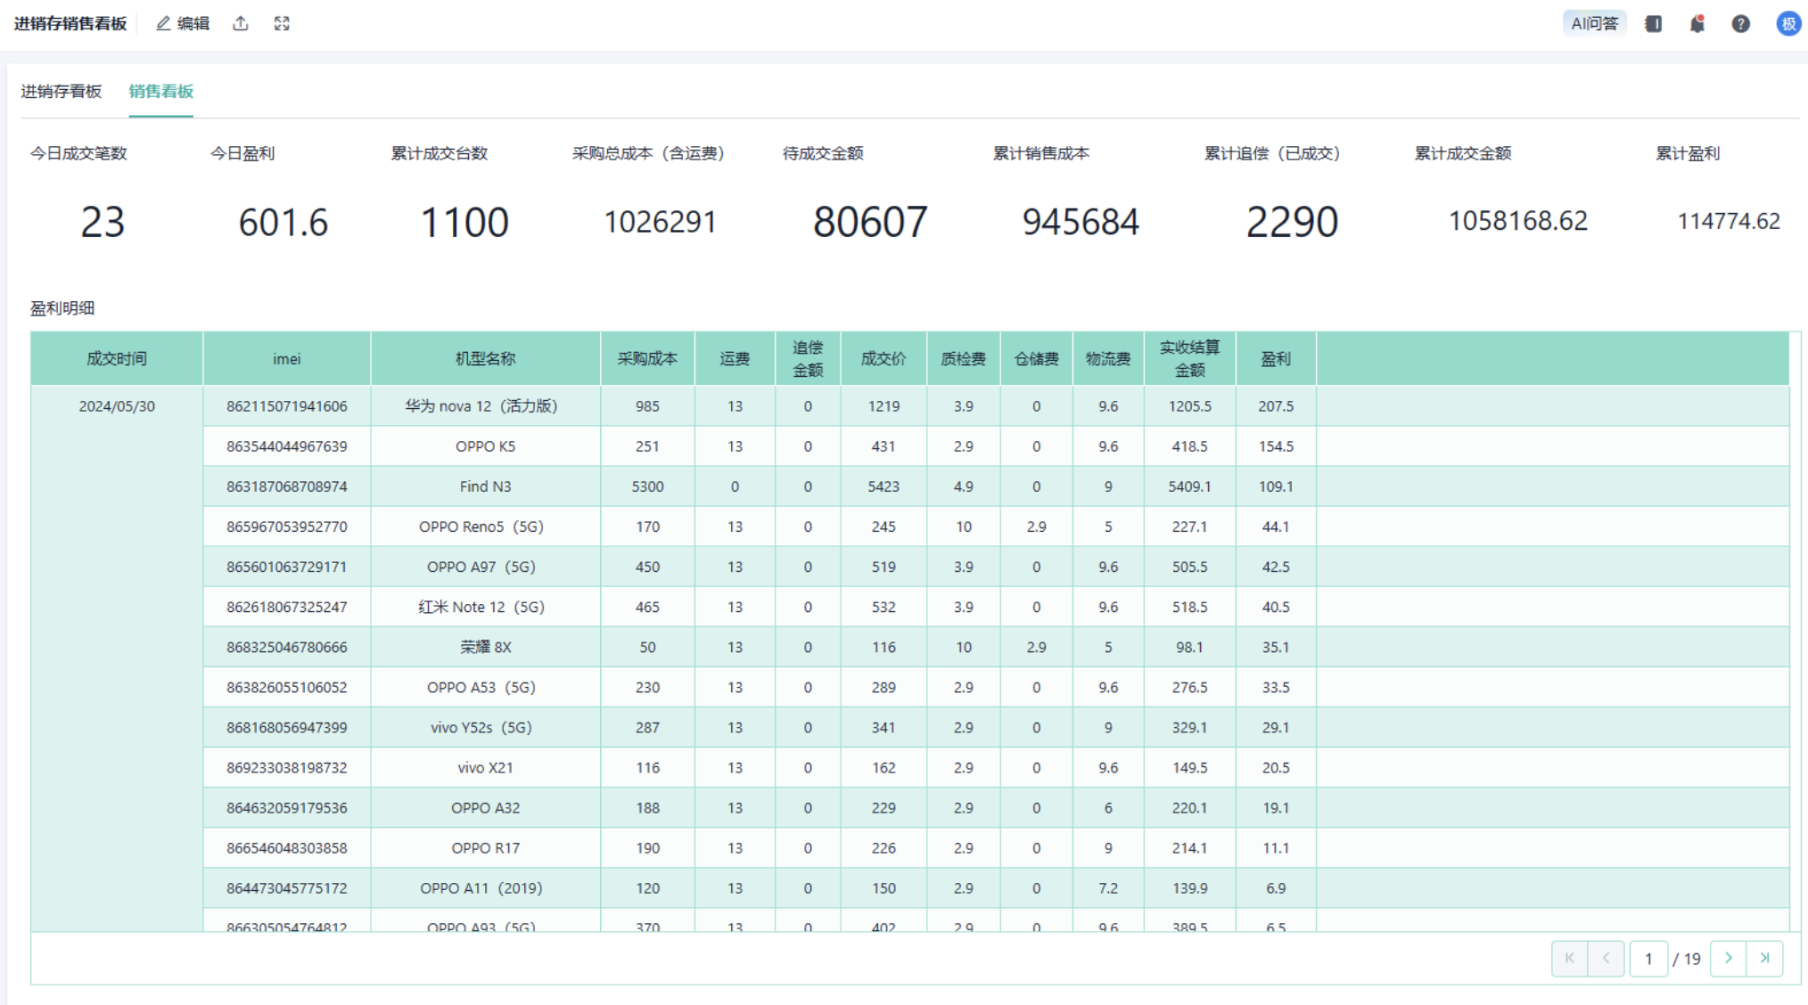The image size is (1808, 1005).
Task: Click the 编辑 edit button
Action: point(183,24)
